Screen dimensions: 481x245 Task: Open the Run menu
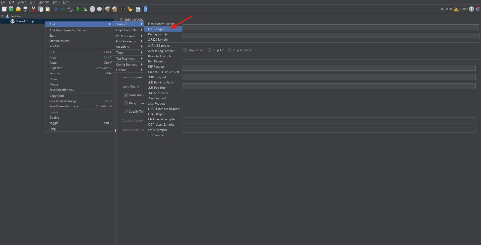(x=32, y=2)
